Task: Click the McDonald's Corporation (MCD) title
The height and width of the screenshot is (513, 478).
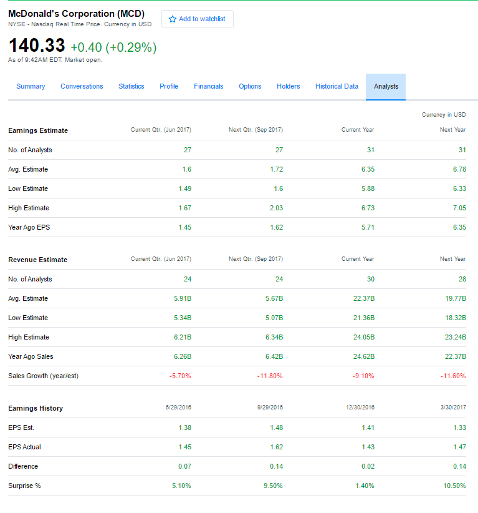Action: click(x=77, y=13)
